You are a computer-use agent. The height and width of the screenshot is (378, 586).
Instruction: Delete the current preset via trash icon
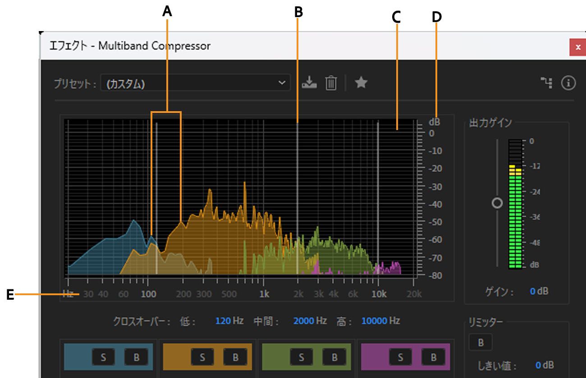(x=331, y=83)
